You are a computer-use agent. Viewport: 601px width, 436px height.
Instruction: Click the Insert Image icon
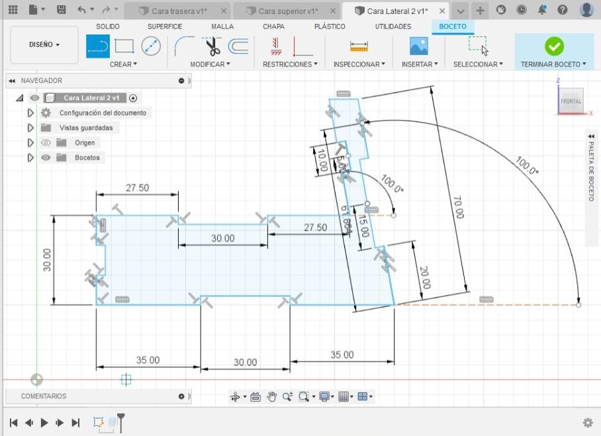point(419,46)
